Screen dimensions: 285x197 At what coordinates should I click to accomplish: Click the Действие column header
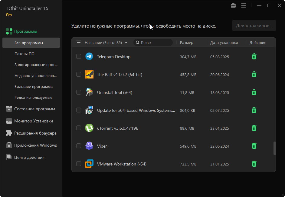click(258, 43)
